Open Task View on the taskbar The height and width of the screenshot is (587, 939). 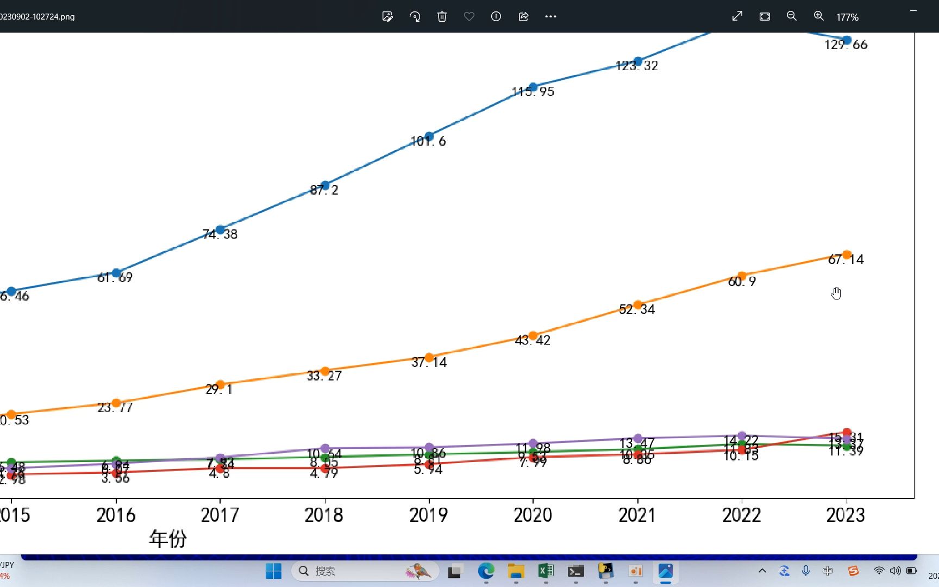tap(454, 571)
